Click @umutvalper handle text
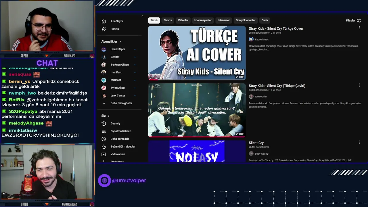Screen dimensions: 368x207 129,181
